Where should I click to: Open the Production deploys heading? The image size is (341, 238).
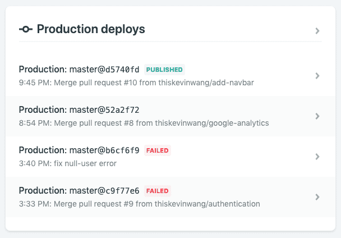(x=91, y=29)
